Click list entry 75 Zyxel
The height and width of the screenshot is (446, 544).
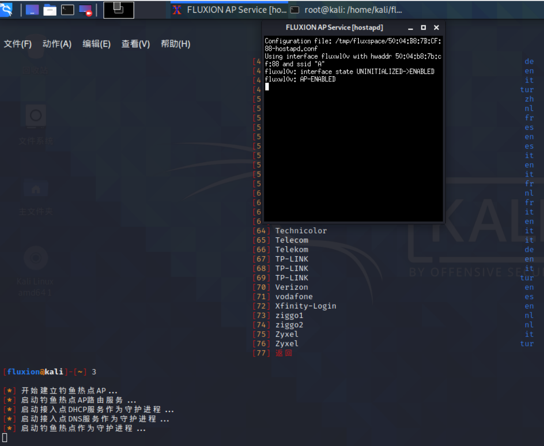[275, 334]
